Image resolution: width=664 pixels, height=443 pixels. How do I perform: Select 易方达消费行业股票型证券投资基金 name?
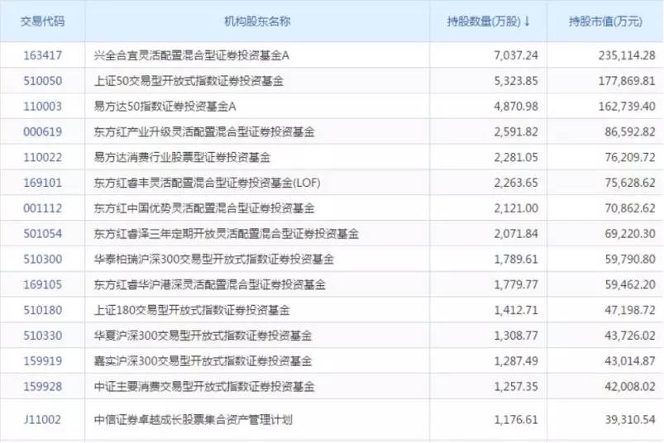point(182,157)
